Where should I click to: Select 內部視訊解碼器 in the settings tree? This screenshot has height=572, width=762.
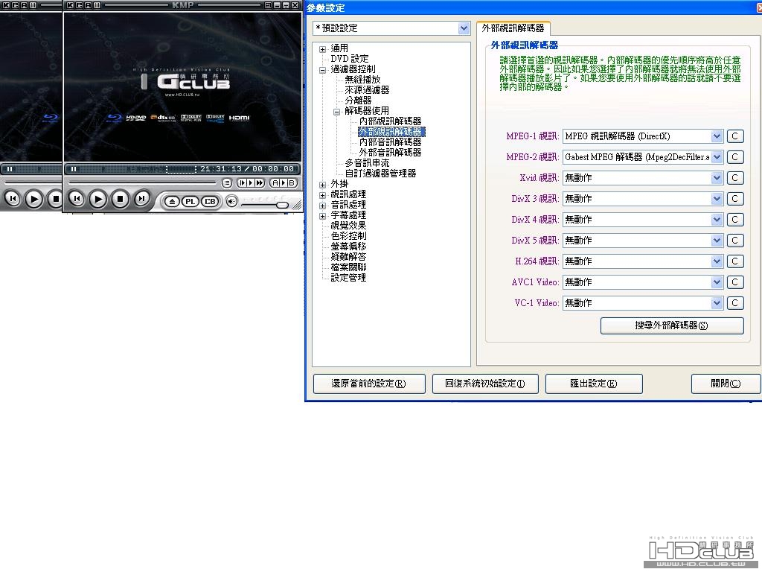(x=390, y=121)
